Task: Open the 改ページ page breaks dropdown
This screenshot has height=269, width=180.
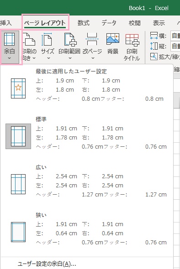Action: [x=92, y=47]
